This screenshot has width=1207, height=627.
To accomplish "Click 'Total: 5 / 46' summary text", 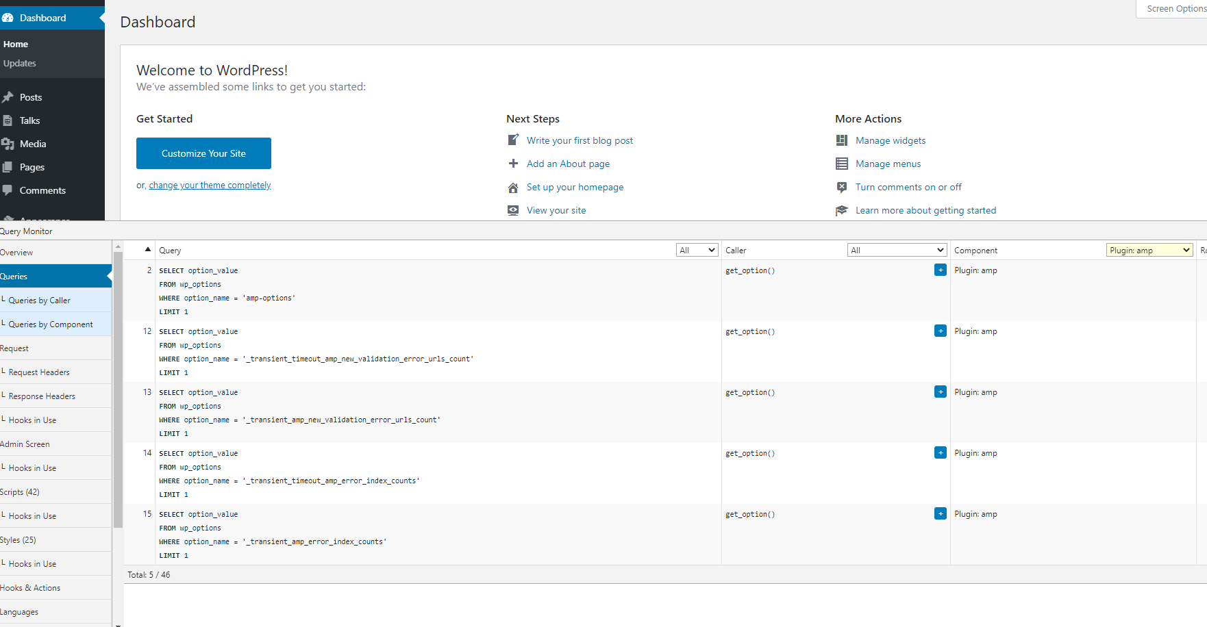I will coord(149,575).
